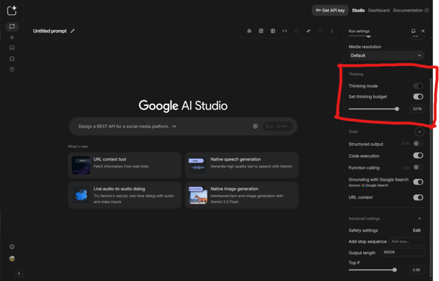Image resolution: width=439 pixels, height=281 pixels.
Task: Open the Documentation link
Action: tap(410, 10)
